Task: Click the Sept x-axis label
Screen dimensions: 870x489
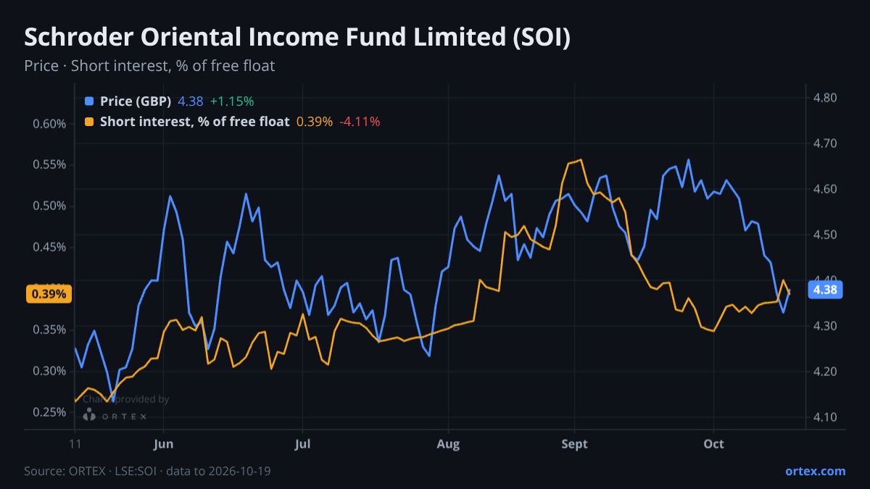Action: [575, 444]
